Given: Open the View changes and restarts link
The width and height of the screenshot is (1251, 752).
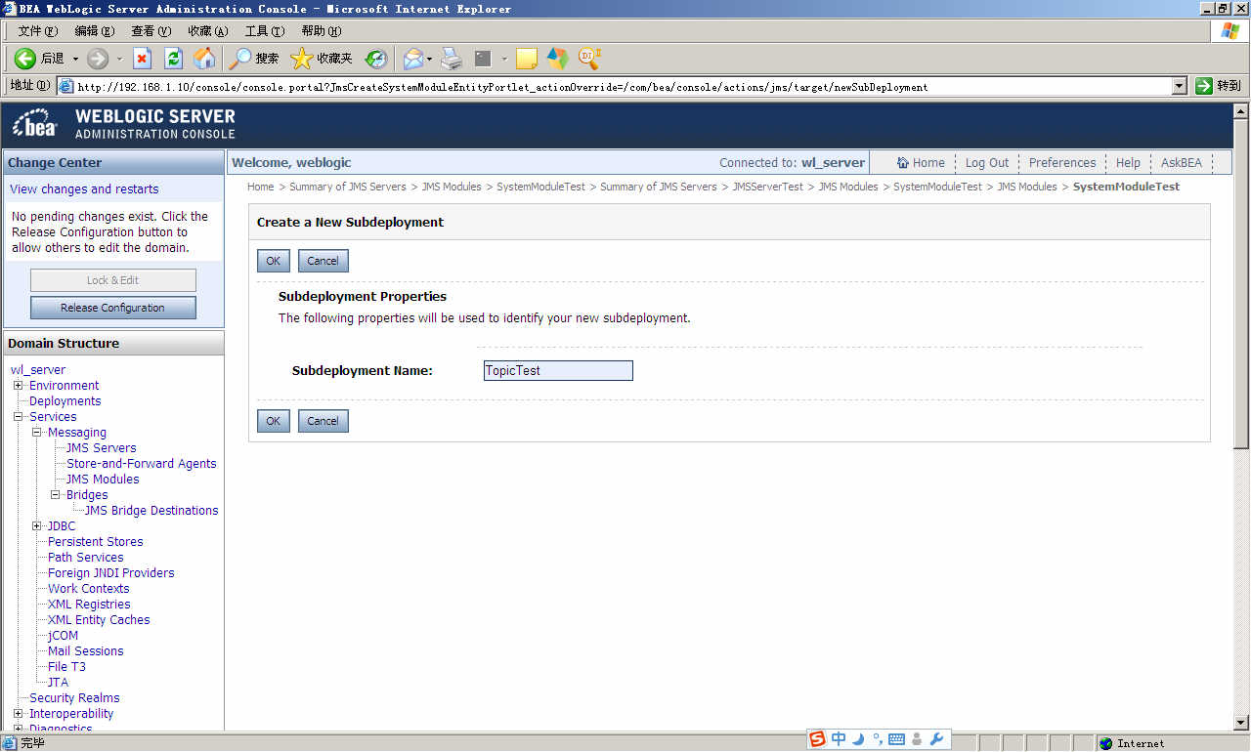Looking at the screenshot, I should [84, 189].
